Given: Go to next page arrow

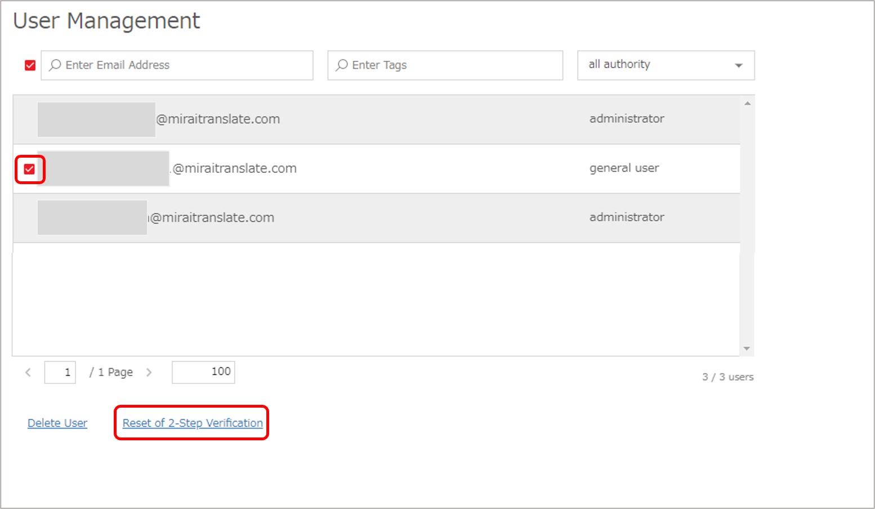Looking at the screenshot, I should point(149,372).
